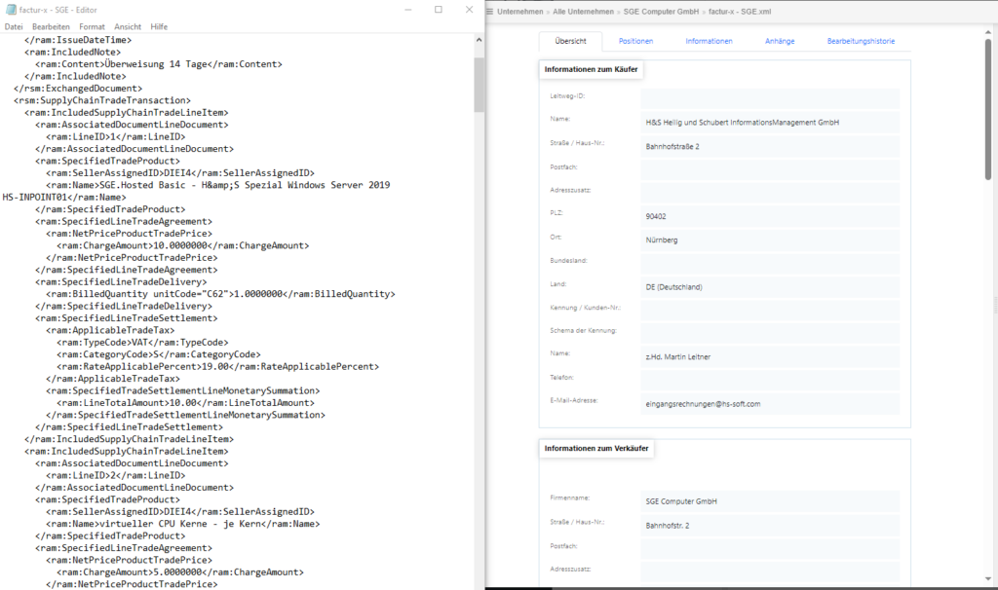Viewport: 998px width, 590px height.
Task: Click the buyer Postfach empty field
Action: point(770,169)
